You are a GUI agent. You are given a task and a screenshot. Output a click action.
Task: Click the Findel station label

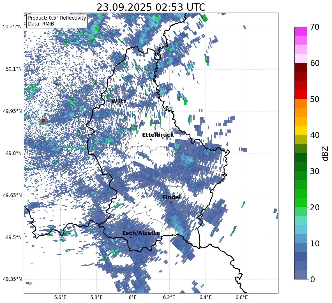point(171,197)
